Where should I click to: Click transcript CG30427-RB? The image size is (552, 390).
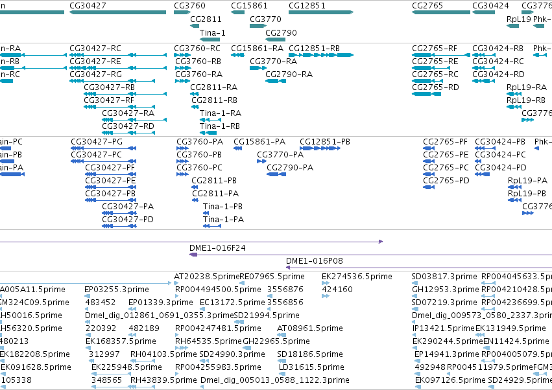coord(125,94)
